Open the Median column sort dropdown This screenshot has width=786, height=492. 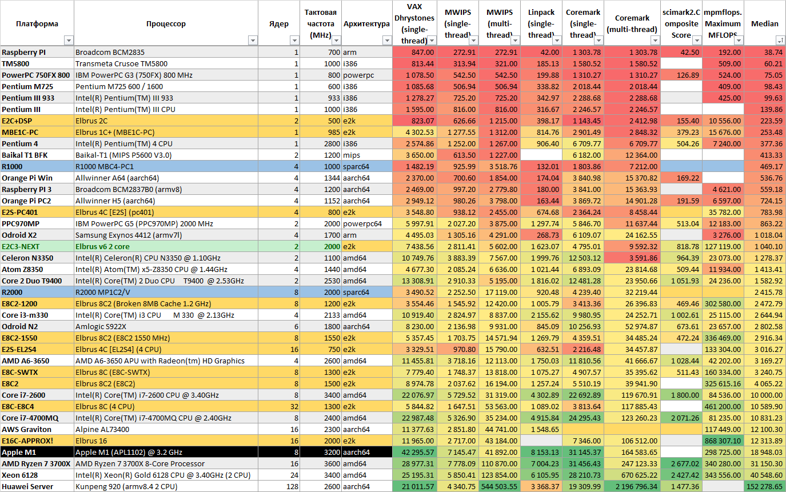point(780,41)
